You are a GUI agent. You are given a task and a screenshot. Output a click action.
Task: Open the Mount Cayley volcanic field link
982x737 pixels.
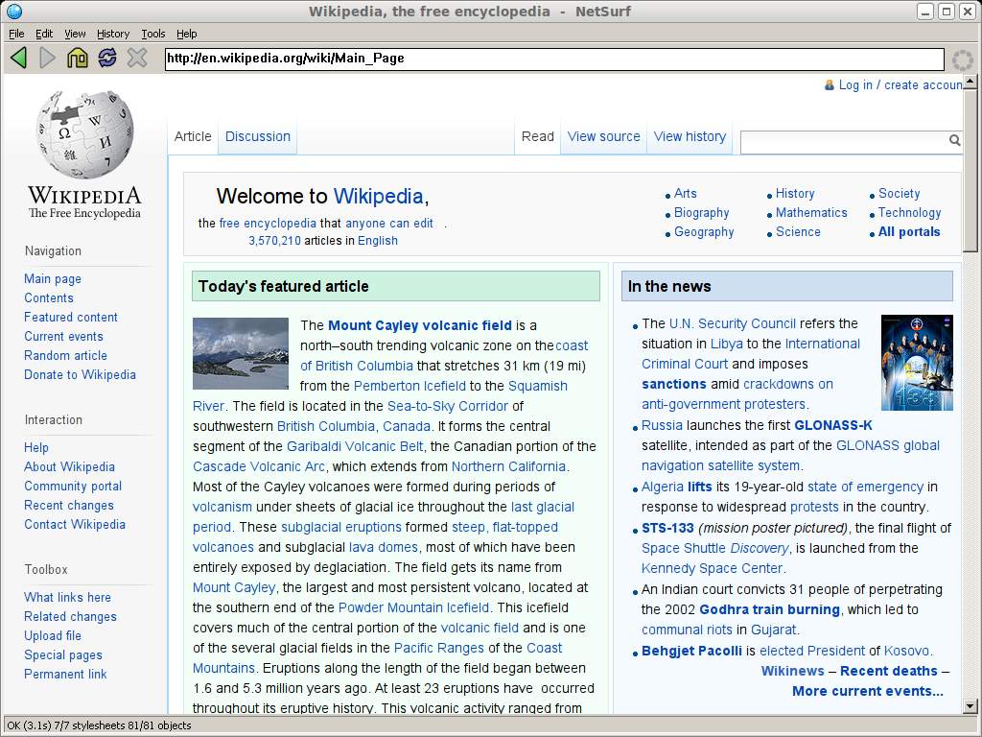420,325
